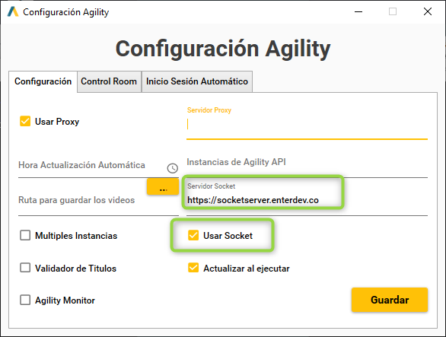Enable Multiples Instancias checkbox
This screenshot has width=446, height=337.
click(x=25, y=236)
